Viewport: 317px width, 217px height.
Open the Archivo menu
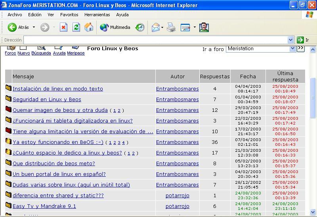coord(15,15)
